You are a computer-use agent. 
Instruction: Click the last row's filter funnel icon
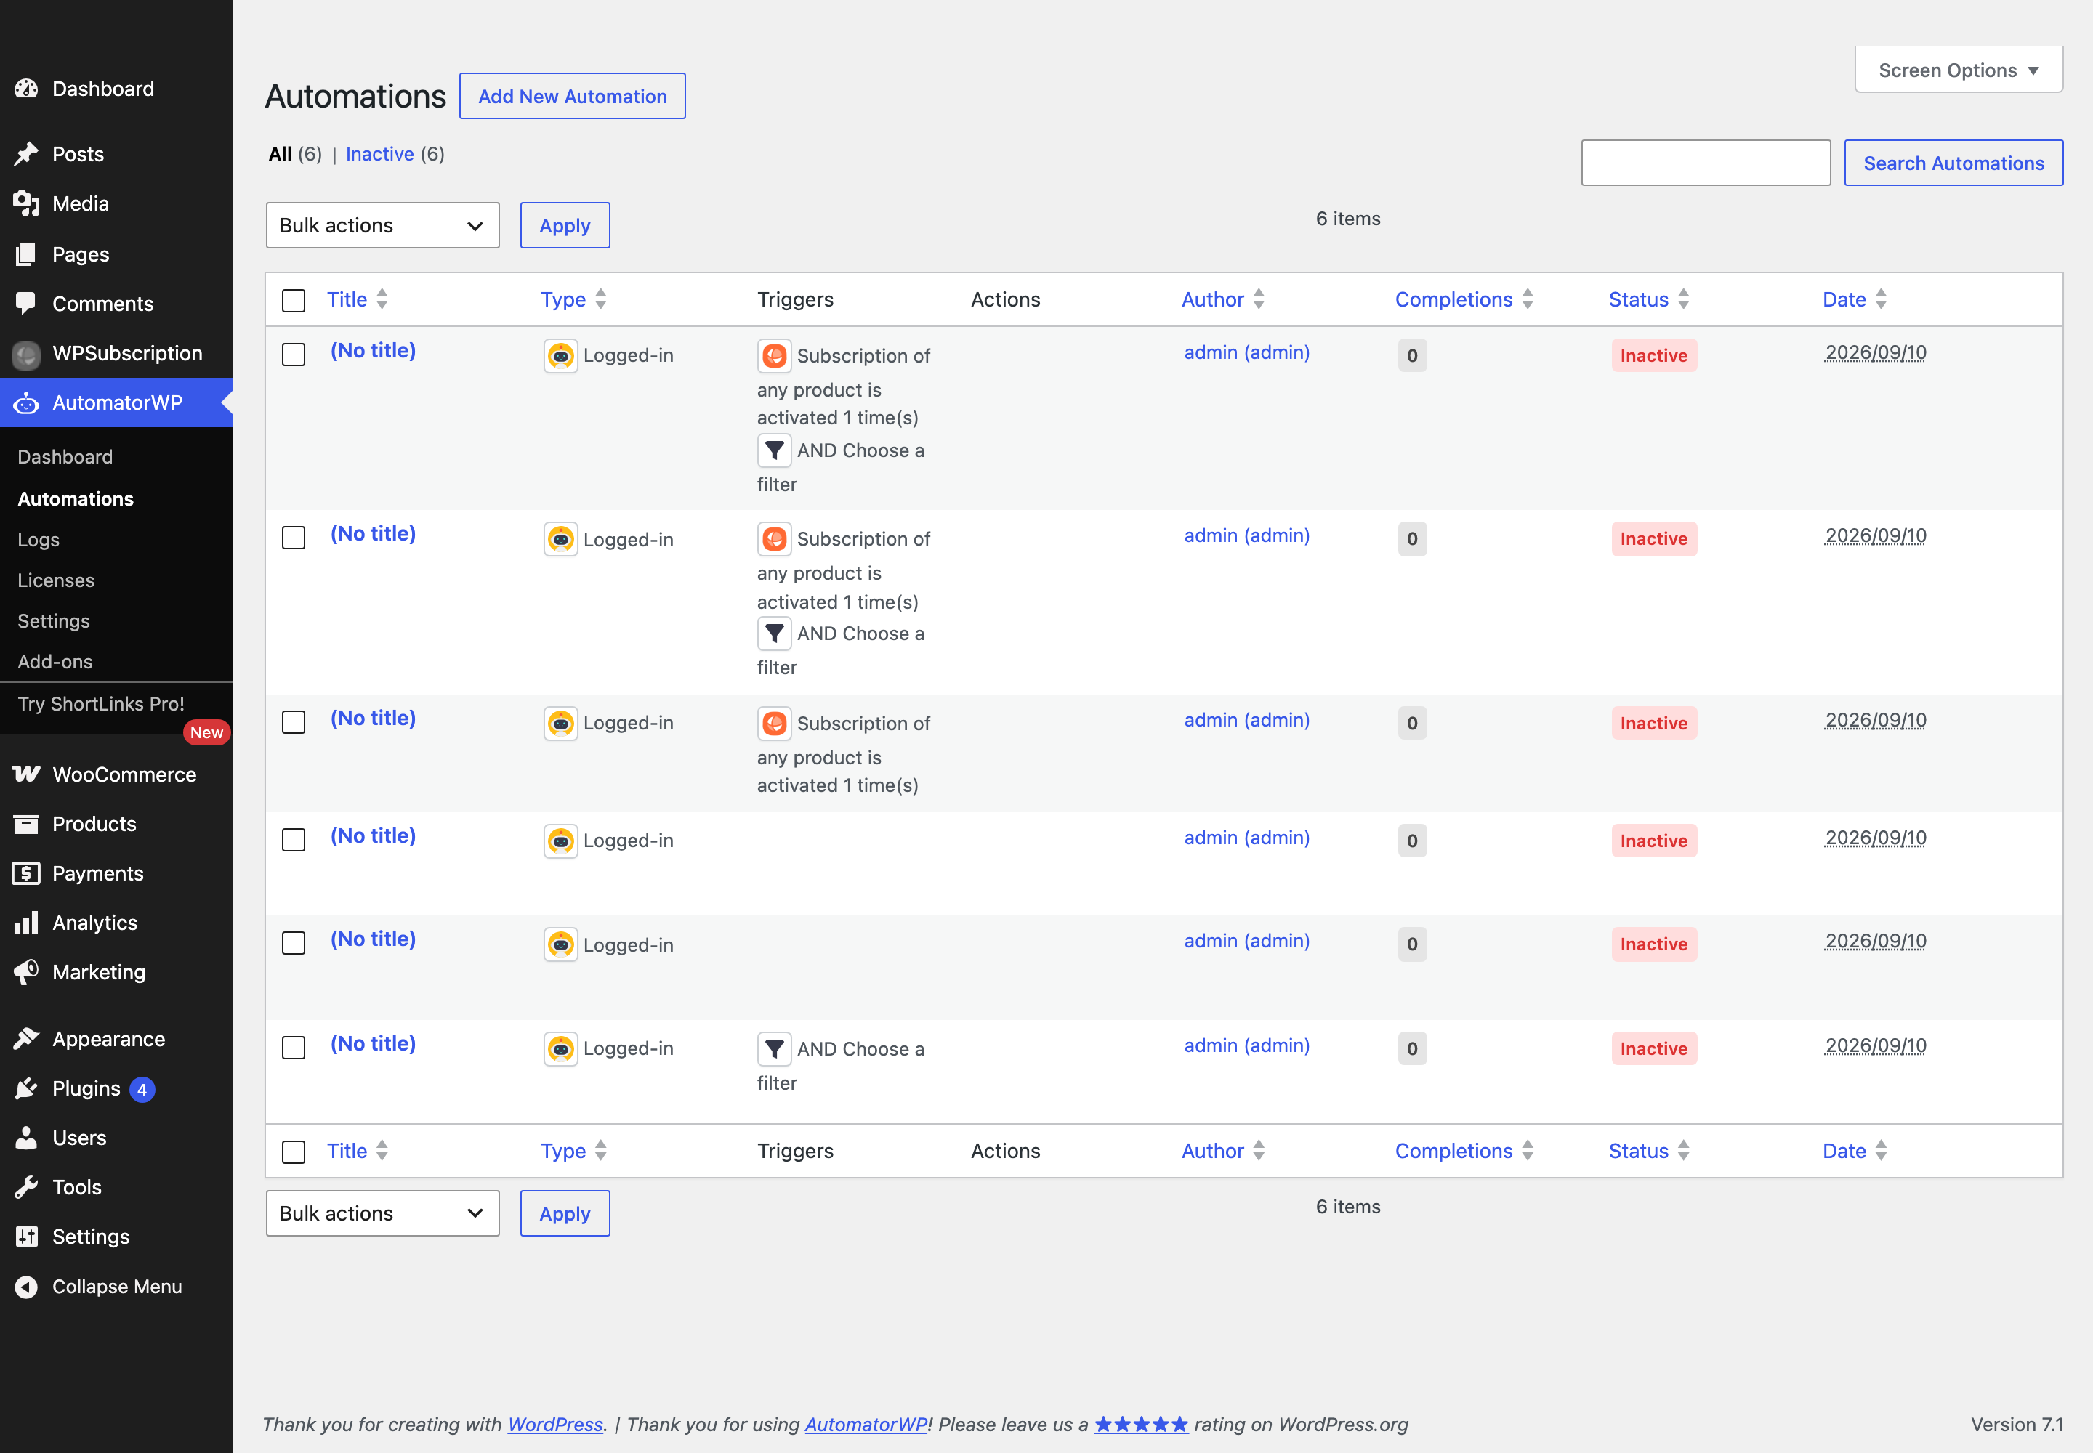tap(774, 1049)
